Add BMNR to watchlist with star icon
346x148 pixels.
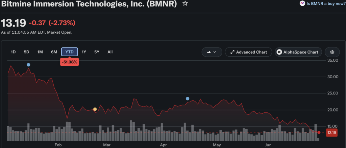coord(185,3)
